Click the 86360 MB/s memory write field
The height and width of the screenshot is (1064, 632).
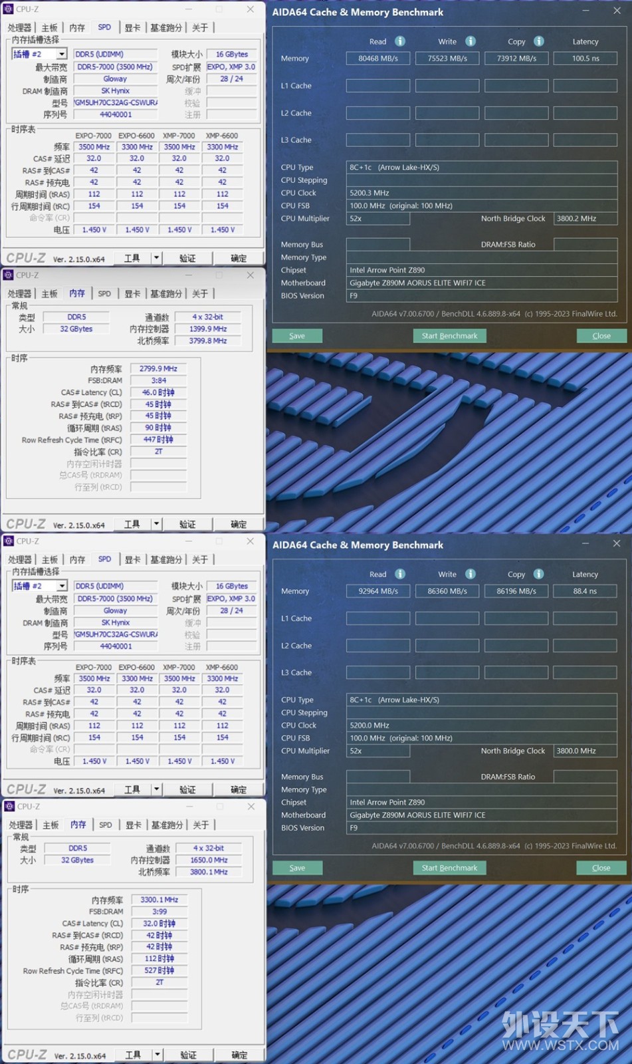(447, 591)
